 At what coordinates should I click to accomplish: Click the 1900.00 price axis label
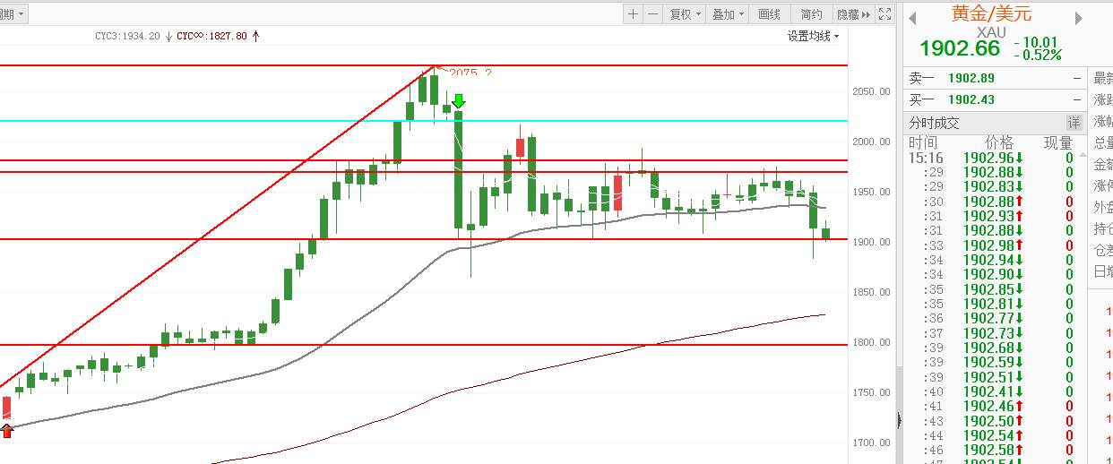(x=871, y=242)
